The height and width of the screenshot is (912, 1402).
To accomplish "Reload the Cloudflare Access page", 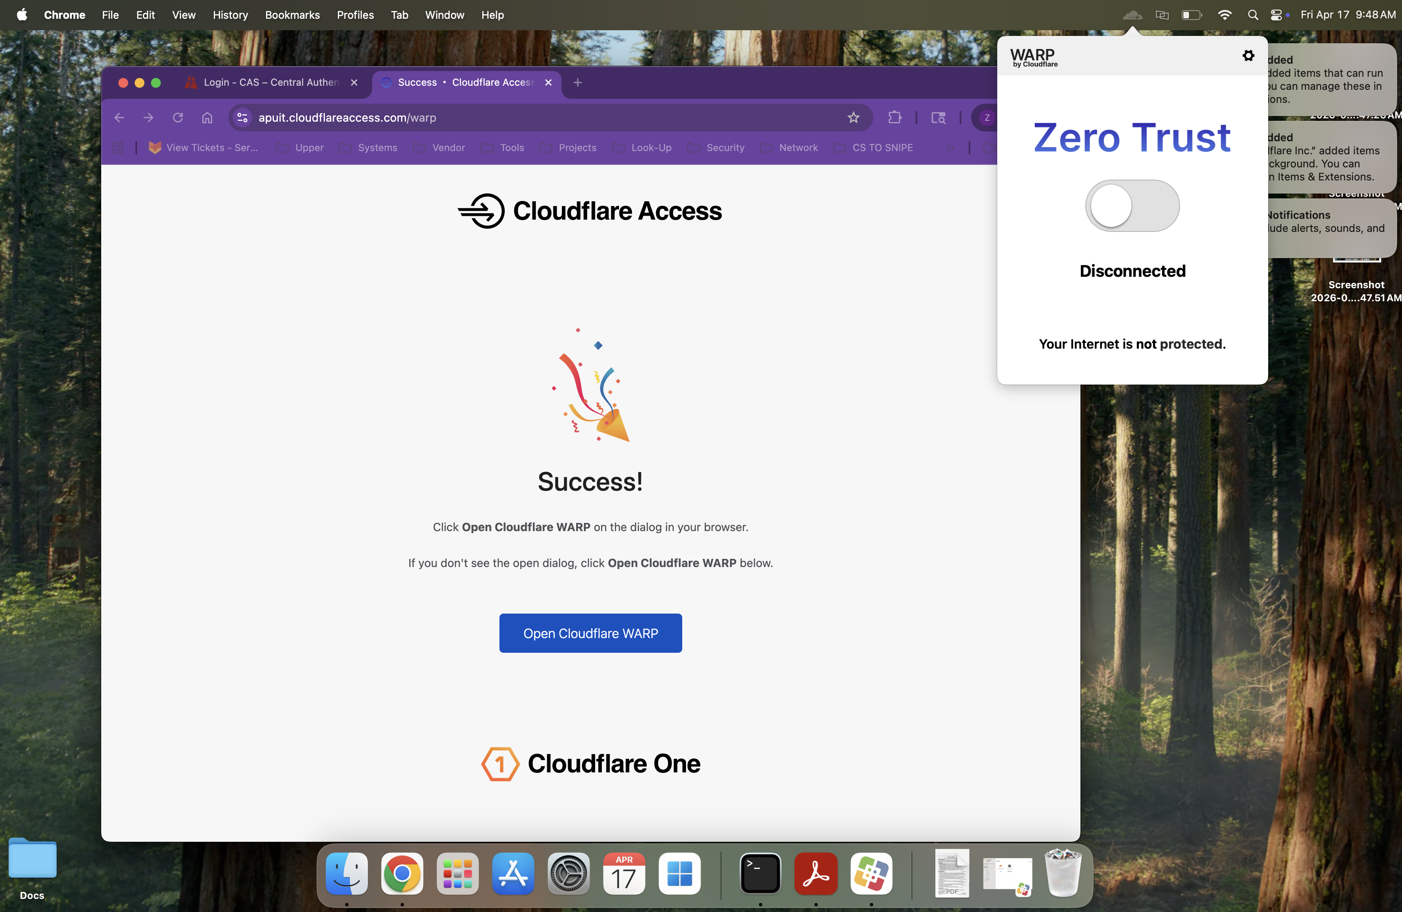I will pyautogui.click(x=177, y=117).
